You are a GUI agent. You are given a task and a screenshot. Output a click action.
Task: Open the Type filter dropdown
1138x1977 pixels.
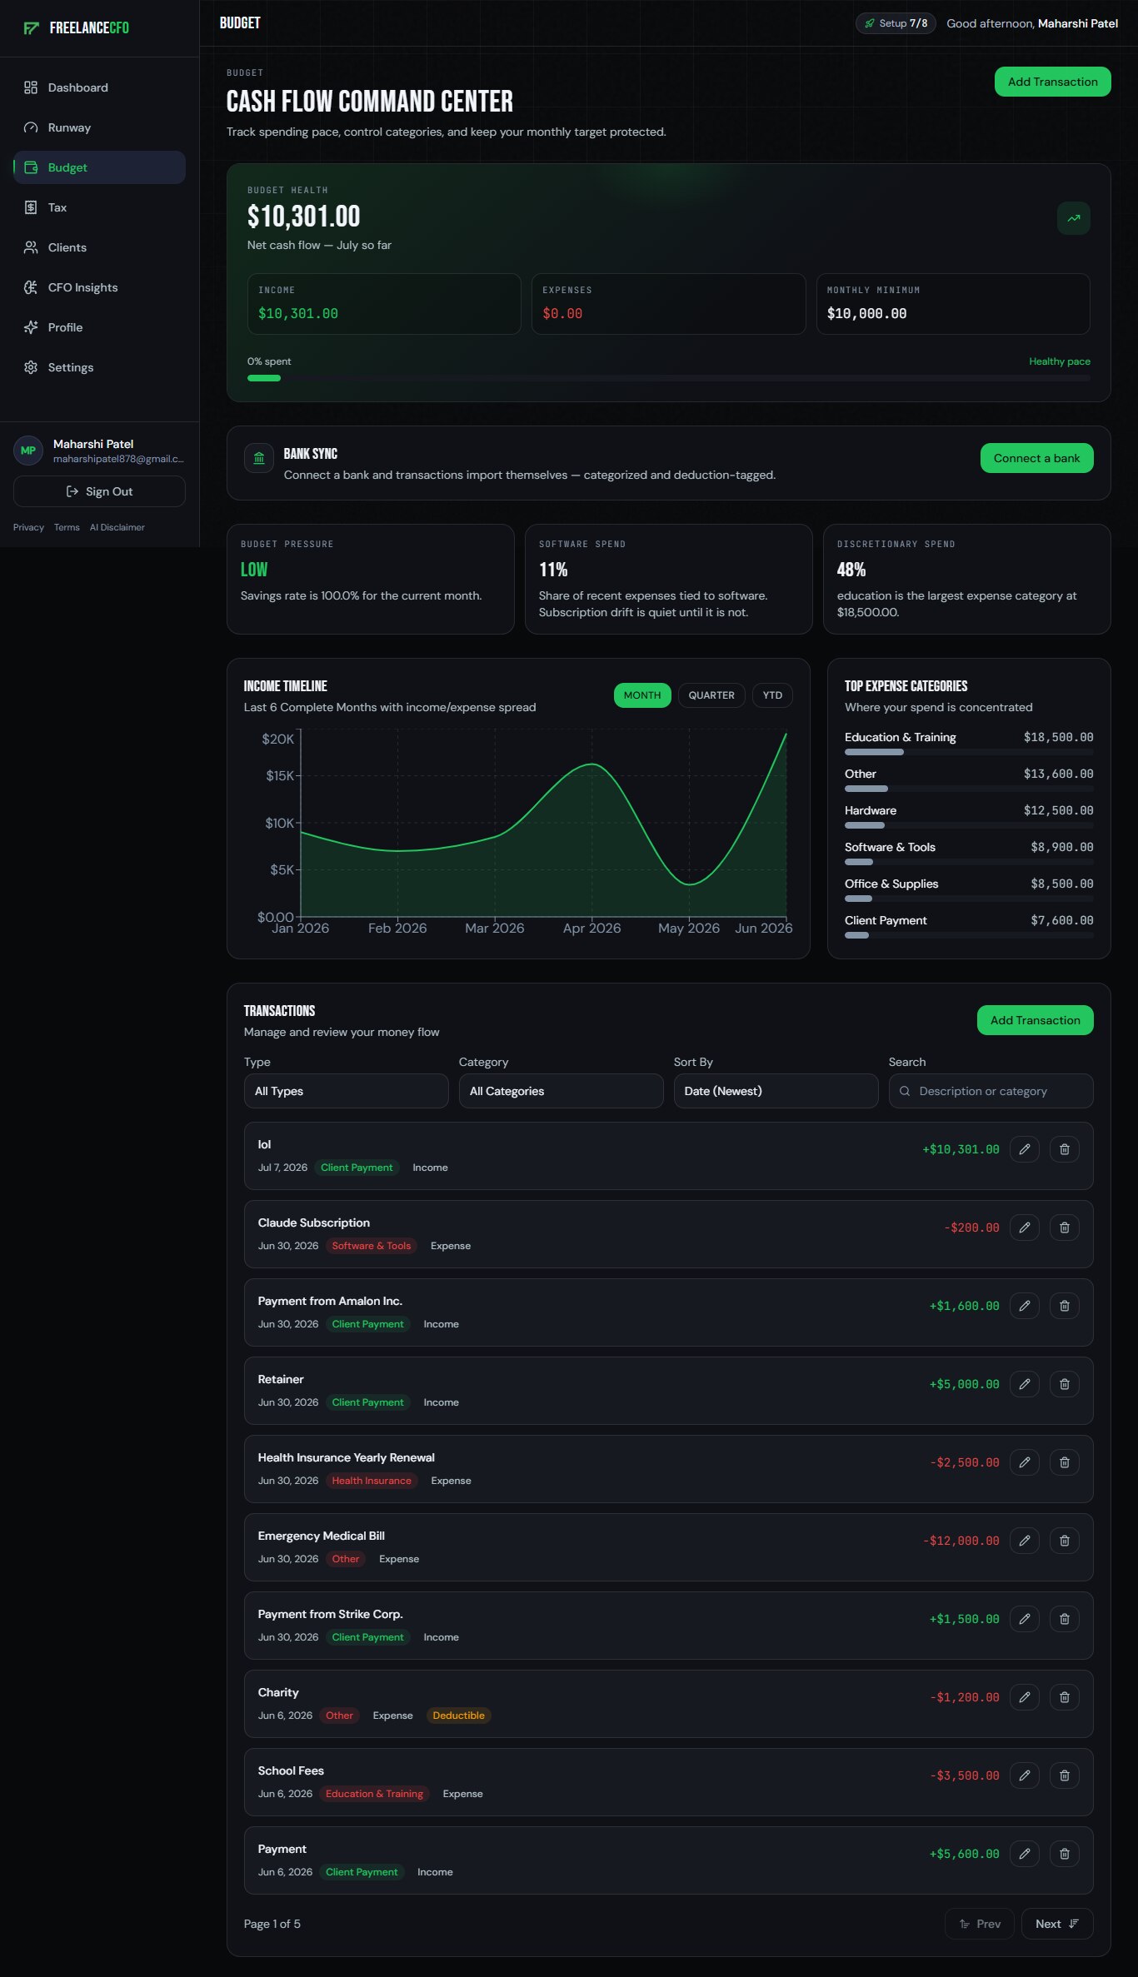[346, 1091]
